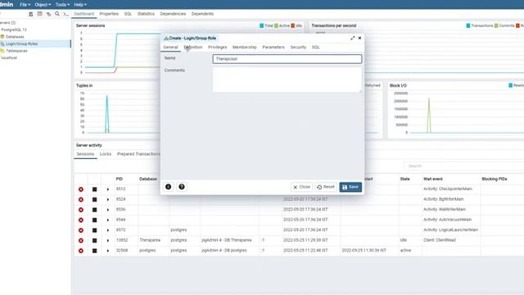Expand details of PID 32568 row
The height and width of the screenshot is (295, 524).
[x=108, y=251]
